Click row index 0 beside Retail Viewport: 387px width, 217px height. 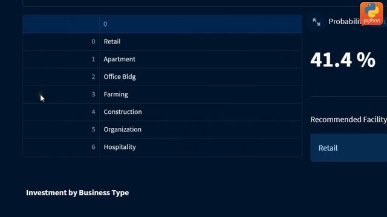(61, 42)
